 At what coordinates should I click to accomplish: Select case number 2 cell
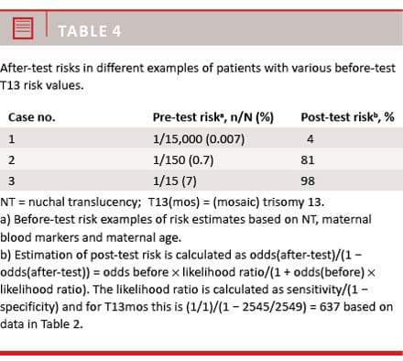12,160
